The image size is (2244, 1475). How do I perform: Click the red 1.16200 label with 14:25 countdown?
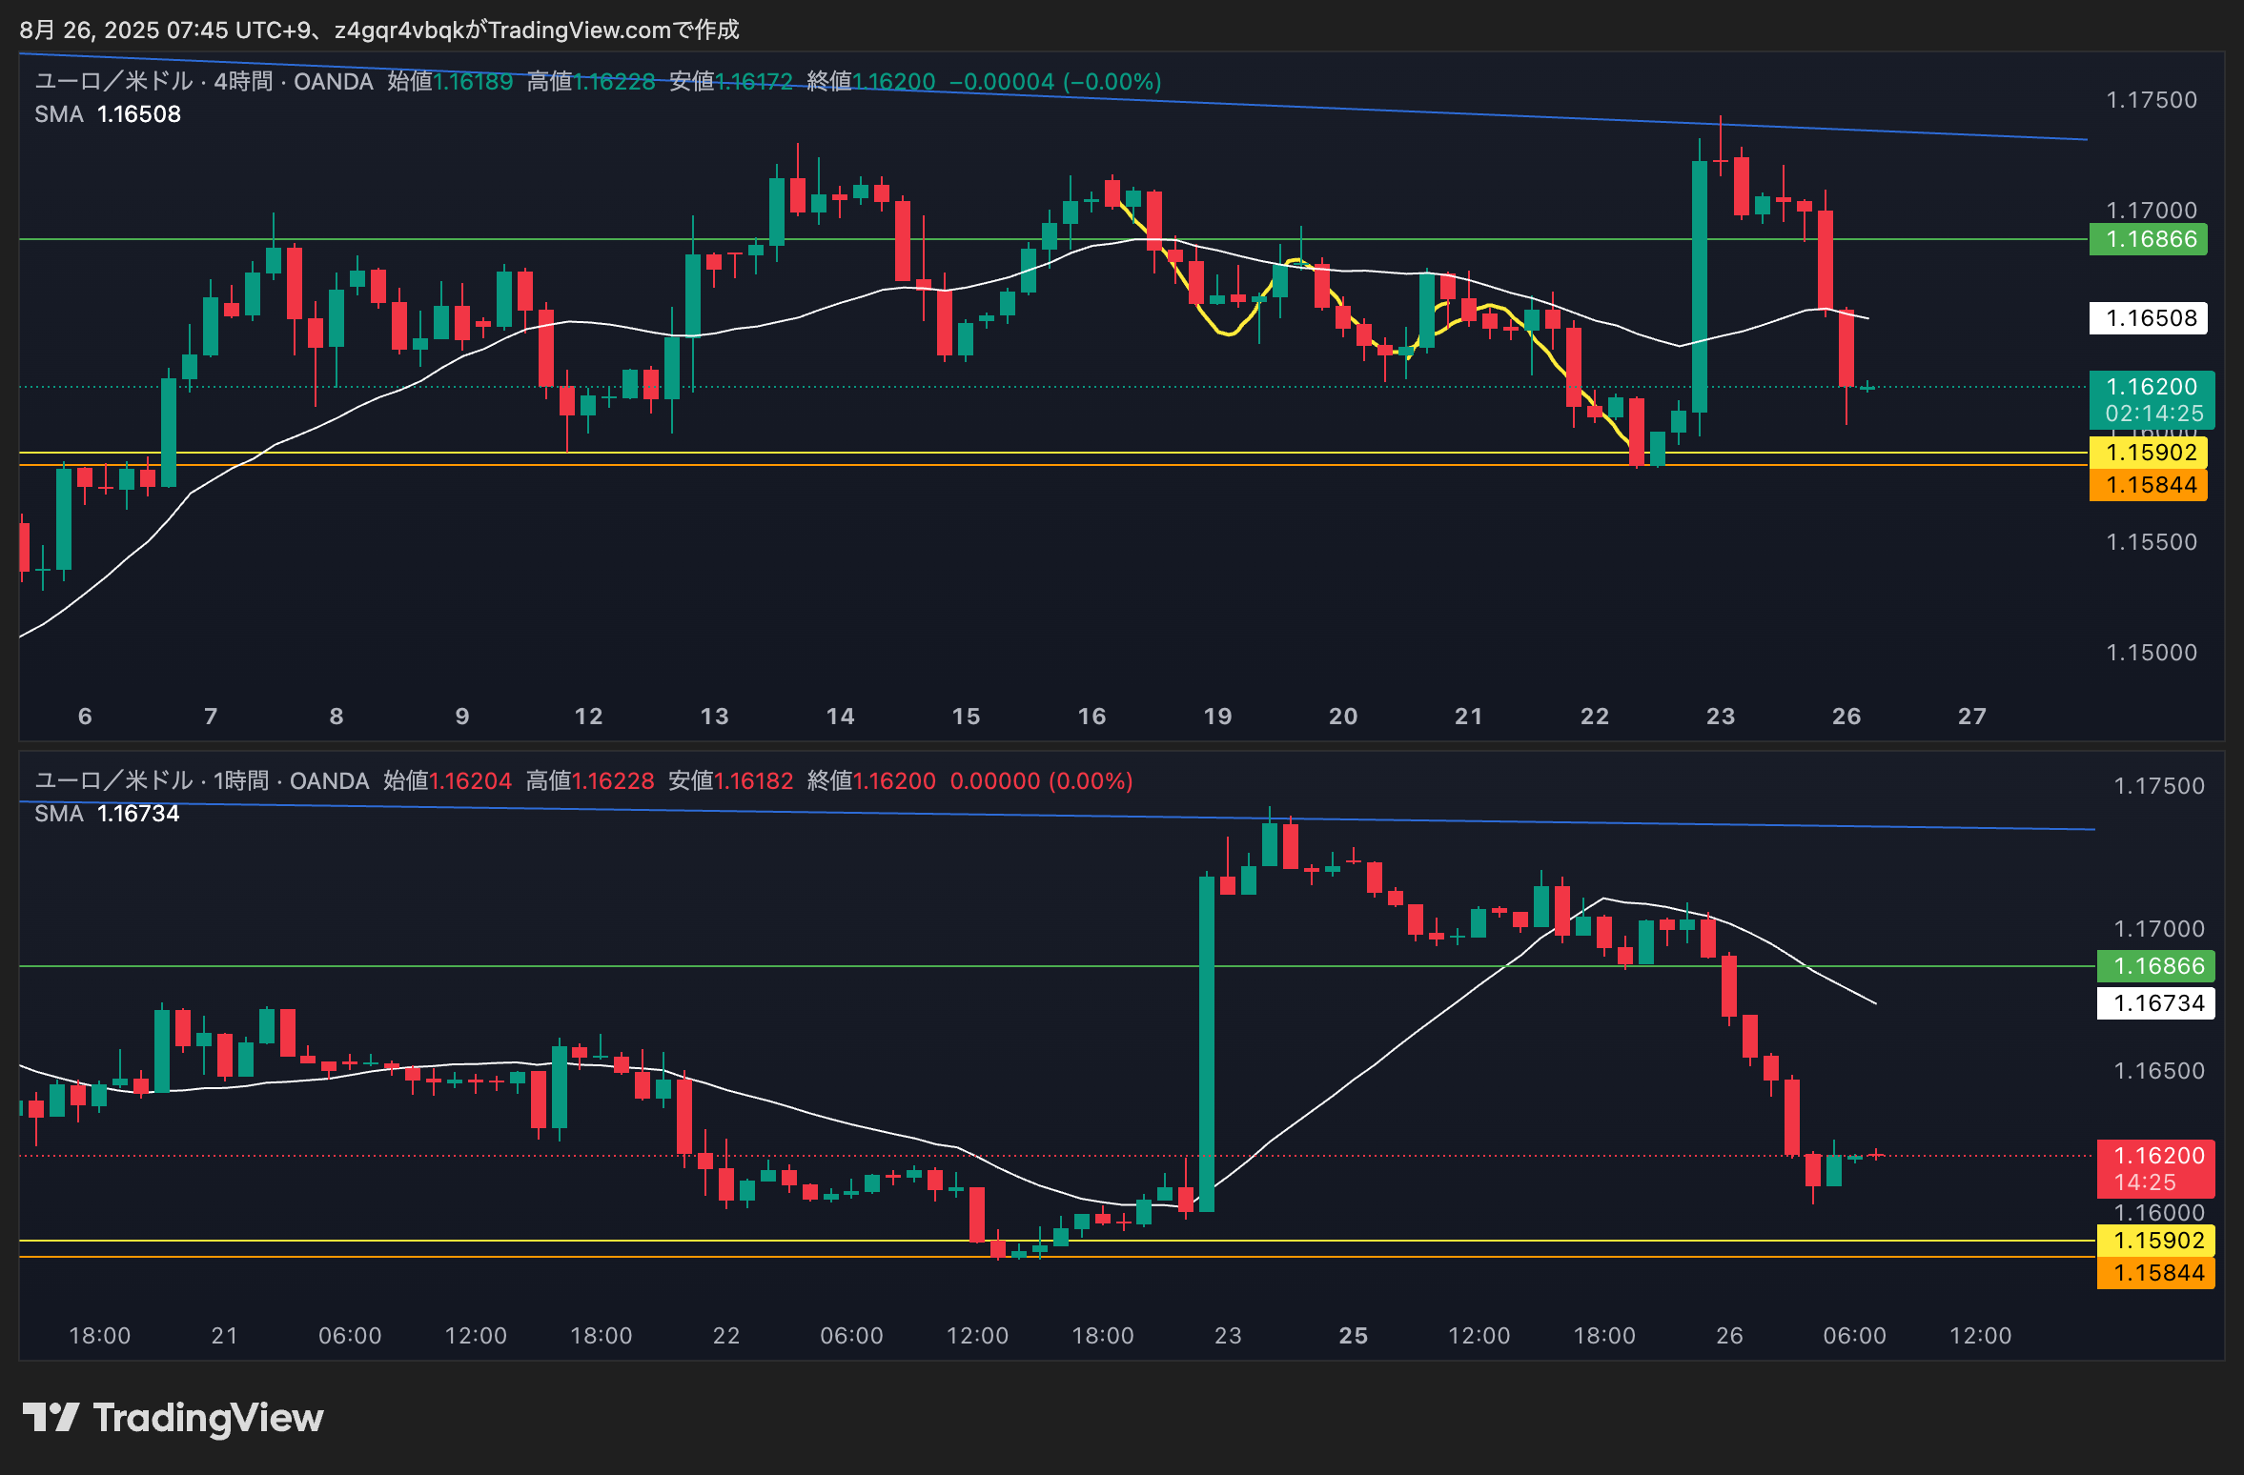click(2154, 1169)
